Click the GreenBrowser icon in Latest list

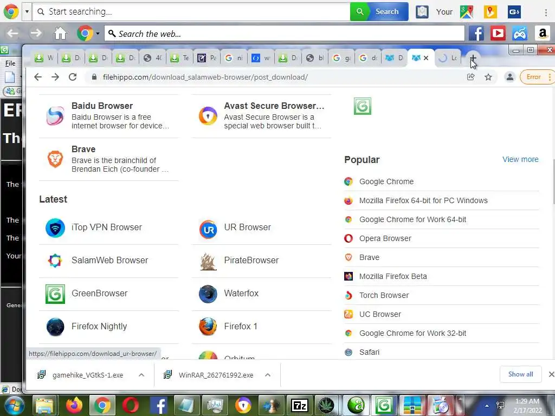pos(55,294)
